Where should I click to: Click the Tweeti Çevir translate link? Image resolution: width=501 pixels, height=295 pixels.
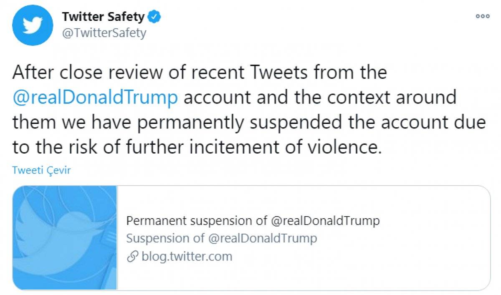coord(41,170)
